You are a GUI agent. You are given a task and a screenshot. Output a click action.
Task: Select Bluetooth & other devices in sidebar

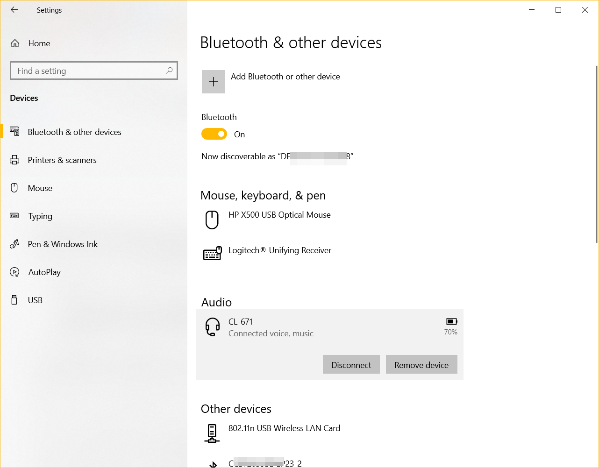(x=74, y=132)
